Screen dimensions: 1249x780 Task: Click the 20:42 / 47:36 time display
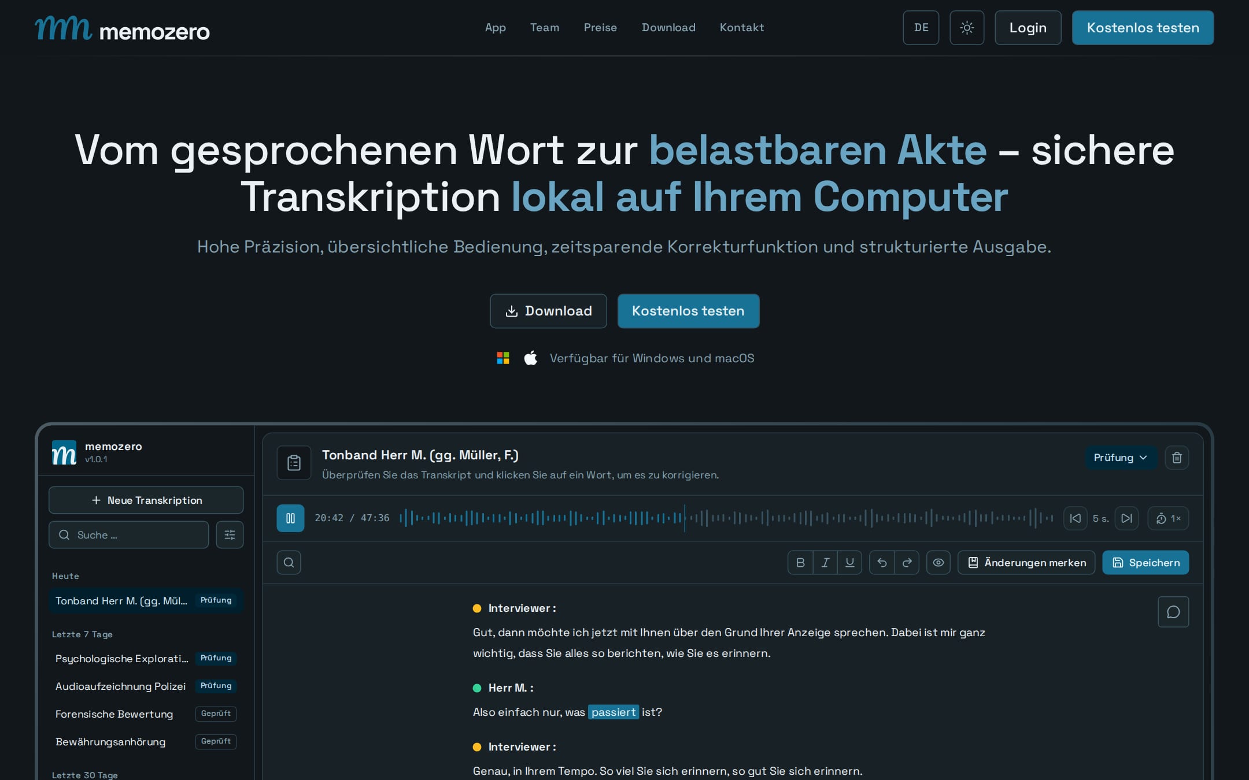click(x=352, y=518)
